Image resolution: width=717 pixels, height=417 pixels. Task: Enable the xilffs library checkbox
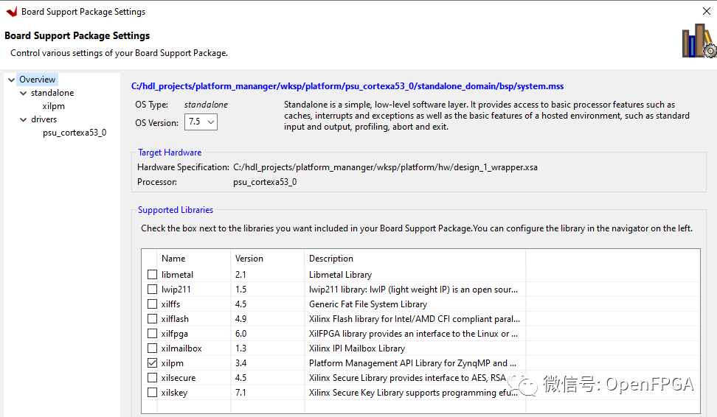152,304
